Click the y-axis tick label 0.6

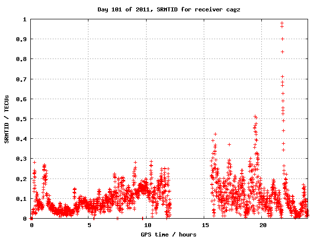pos(22,99)
